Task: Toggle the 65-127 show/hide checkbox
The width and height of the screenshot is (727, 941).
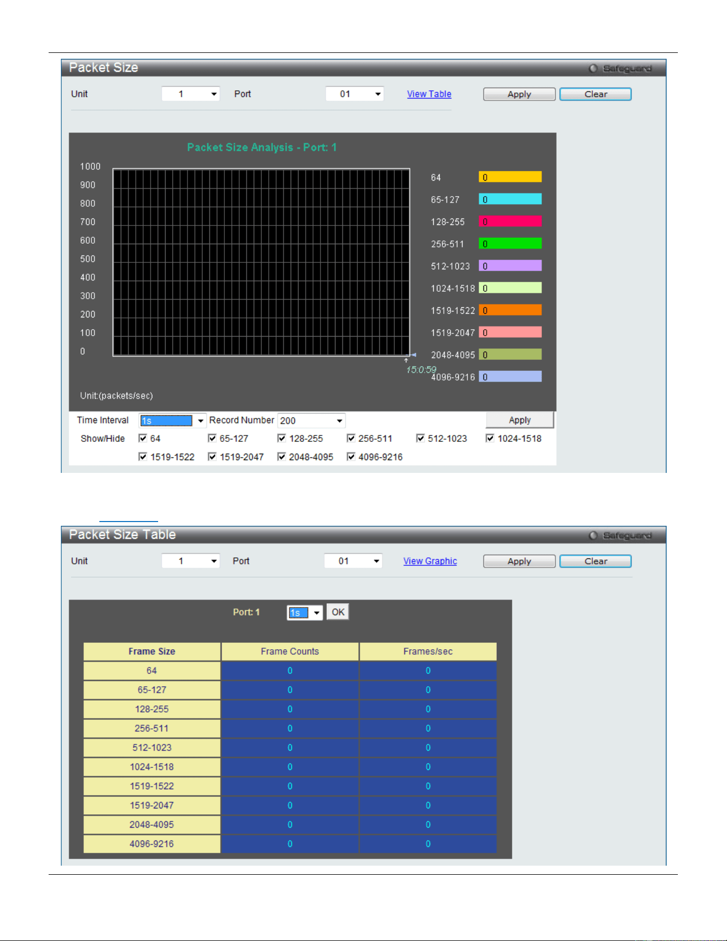Action: tap(212, 438)
